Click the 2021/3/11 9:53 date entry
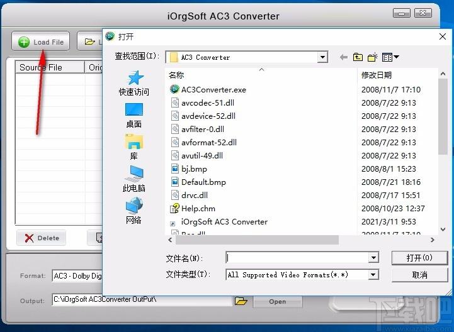Image resolution: width=454 pixels, height=332 pixels. (389, 222)
